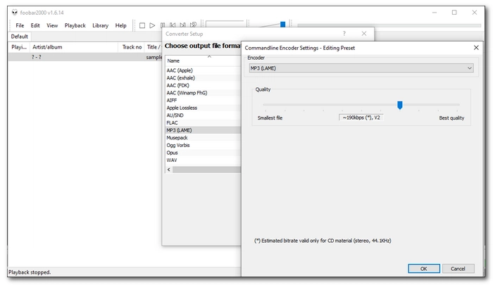Image resolution: width=493 pixels, height=285 pixels.
Task: Click the Pause button in foobar2000 toolbar
Action: click(162, 25)
